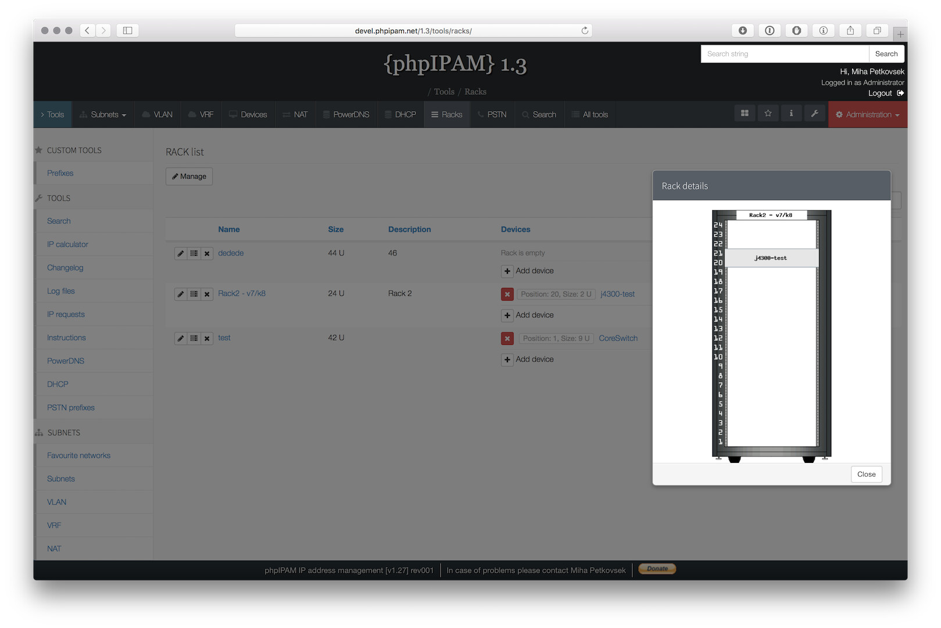Show the test rack view icon
Viewport: 941px width, 628px height.
coord(194,338)
